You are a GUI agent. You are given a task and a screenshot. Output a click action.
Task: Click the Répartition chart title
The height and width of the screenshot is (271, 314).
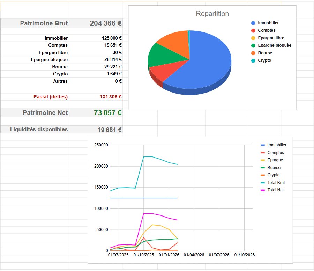[x=212, y=14]
